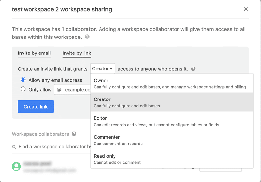The height and width of the screenshot is (182, 261).
Task: Open help icon next to workspace description
Action: point(87,37)
